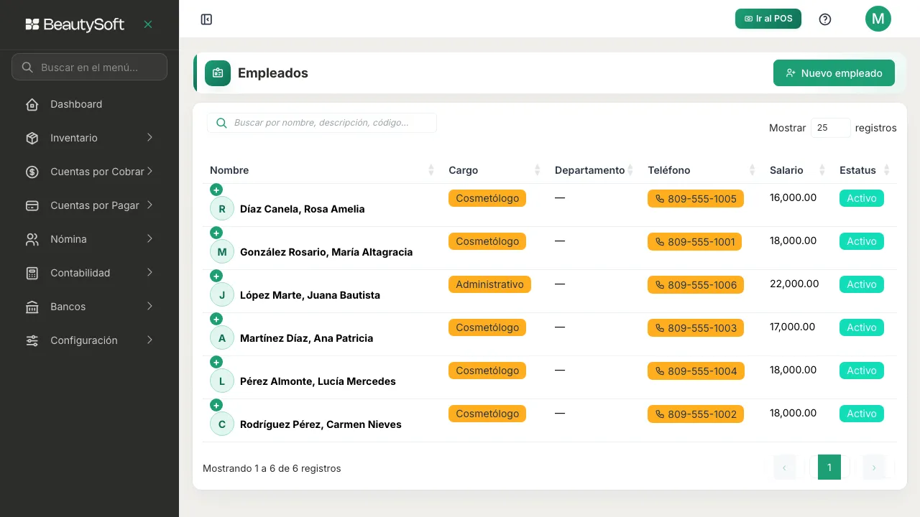Screen dimensions: 920x517
Task: Sort table by Salario column
Action: [797, 170]
